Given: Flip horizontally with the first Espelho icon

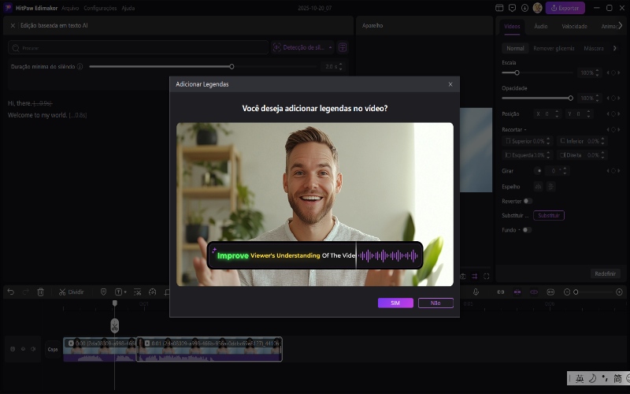Looking at the screenshot, I should (539, 187).
